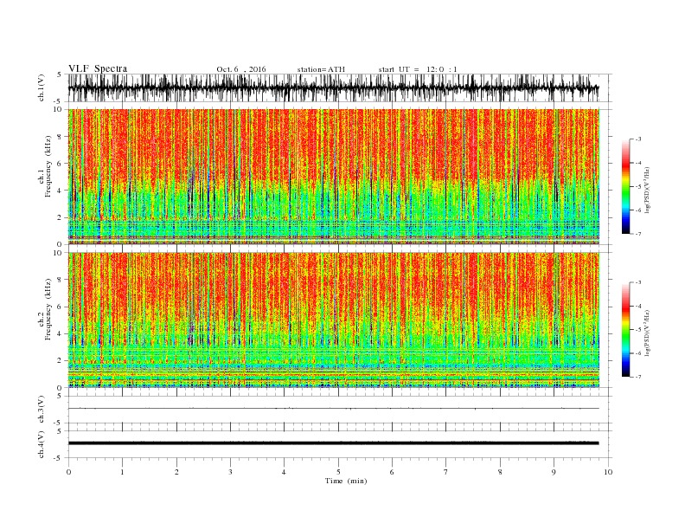This screenshot has height=530, width=685.
Task: Click time axis tick label "8"
Action: (x=500, y=472)
